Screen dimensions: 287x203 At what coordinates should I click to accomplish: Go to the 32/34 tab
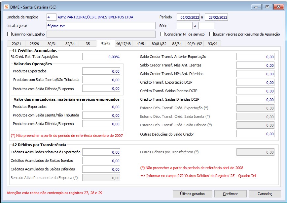(x=70, y=44)
